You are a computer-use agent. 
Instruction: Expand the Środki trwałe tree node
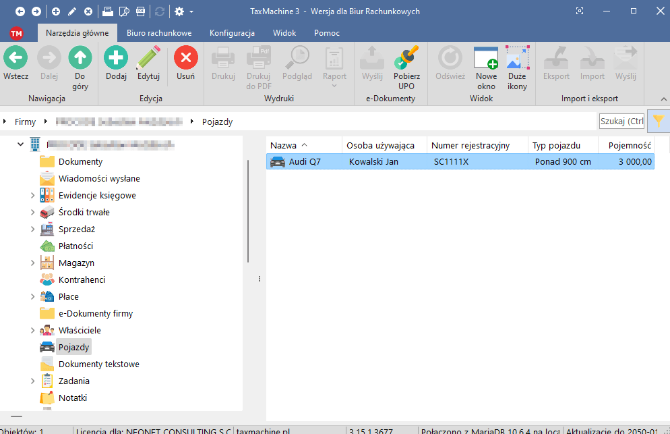[x=32, y=213]
